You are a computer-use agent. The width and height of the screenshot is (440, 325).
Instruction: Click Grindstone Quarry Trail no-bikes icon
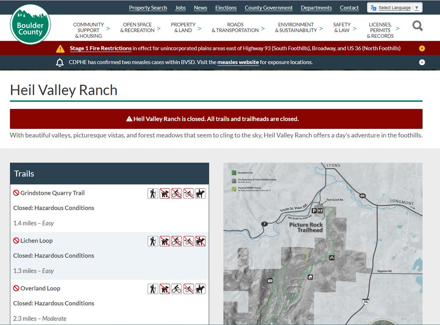pyautogui.click(x=177, y=193)
